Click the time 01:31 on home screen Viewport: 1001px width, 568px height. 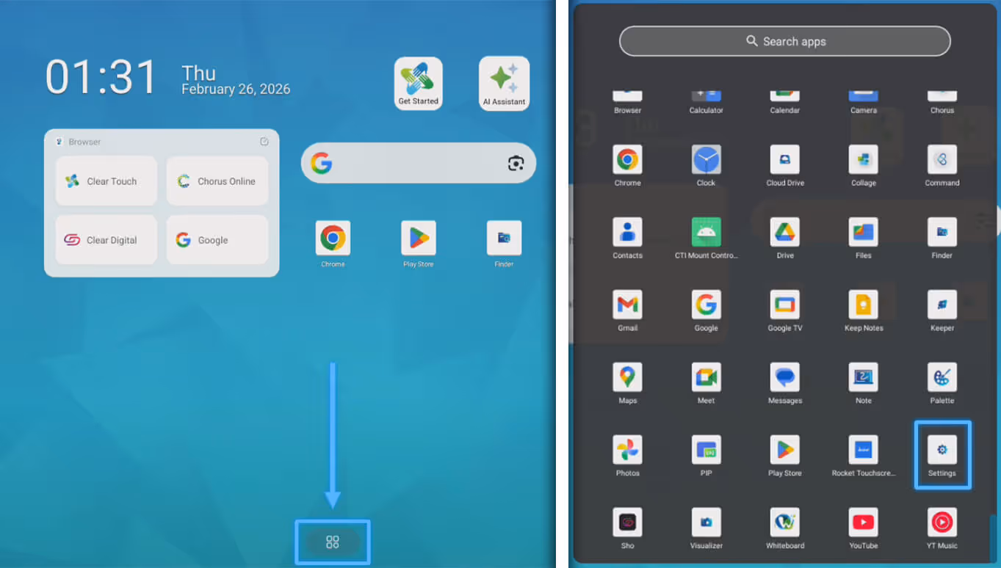101,77
